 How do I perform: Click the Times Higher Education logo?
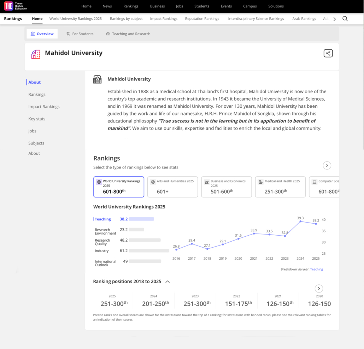coord(16,6)
